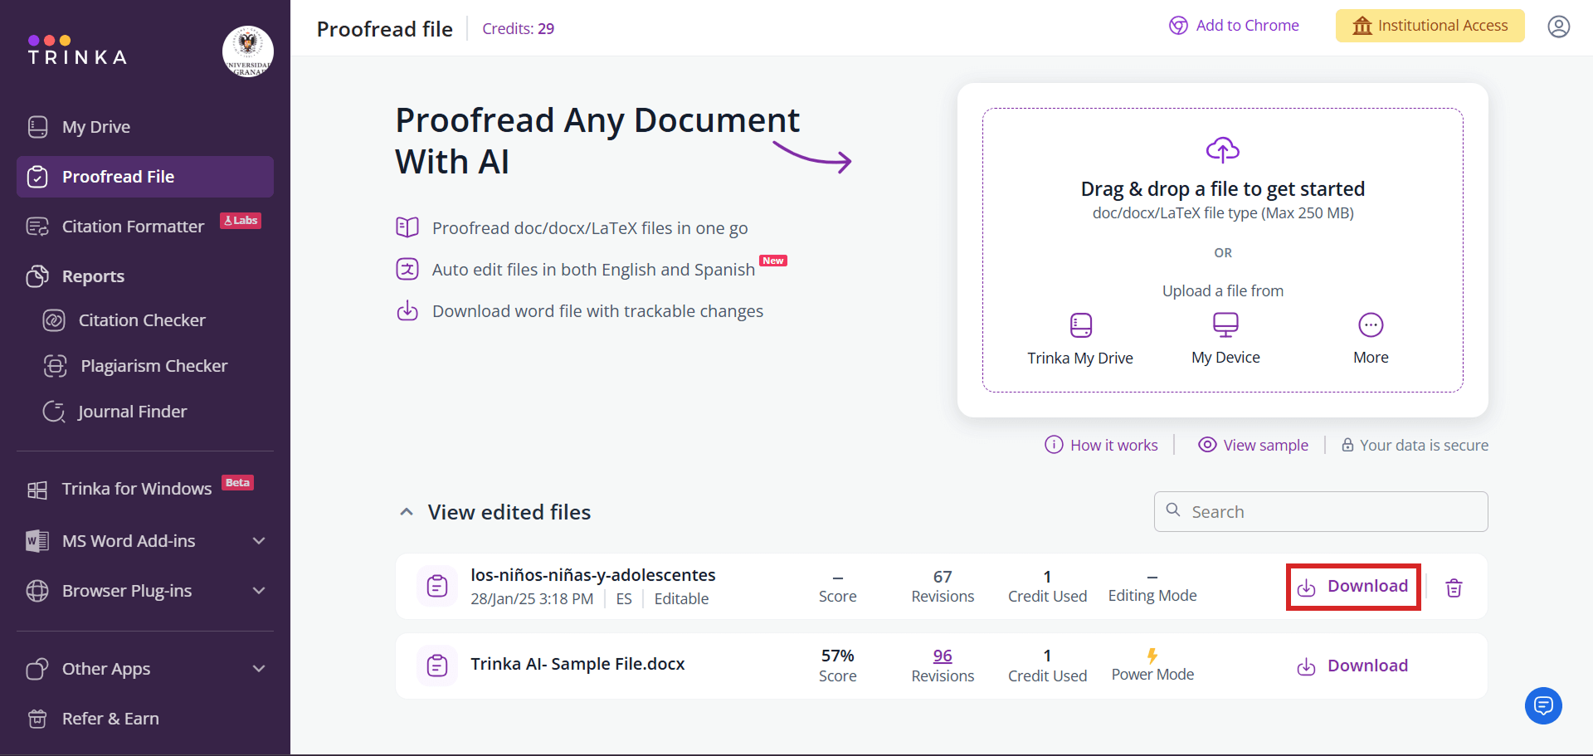
Task: Click the Add to Chrome link
Action: point(1234,26)
